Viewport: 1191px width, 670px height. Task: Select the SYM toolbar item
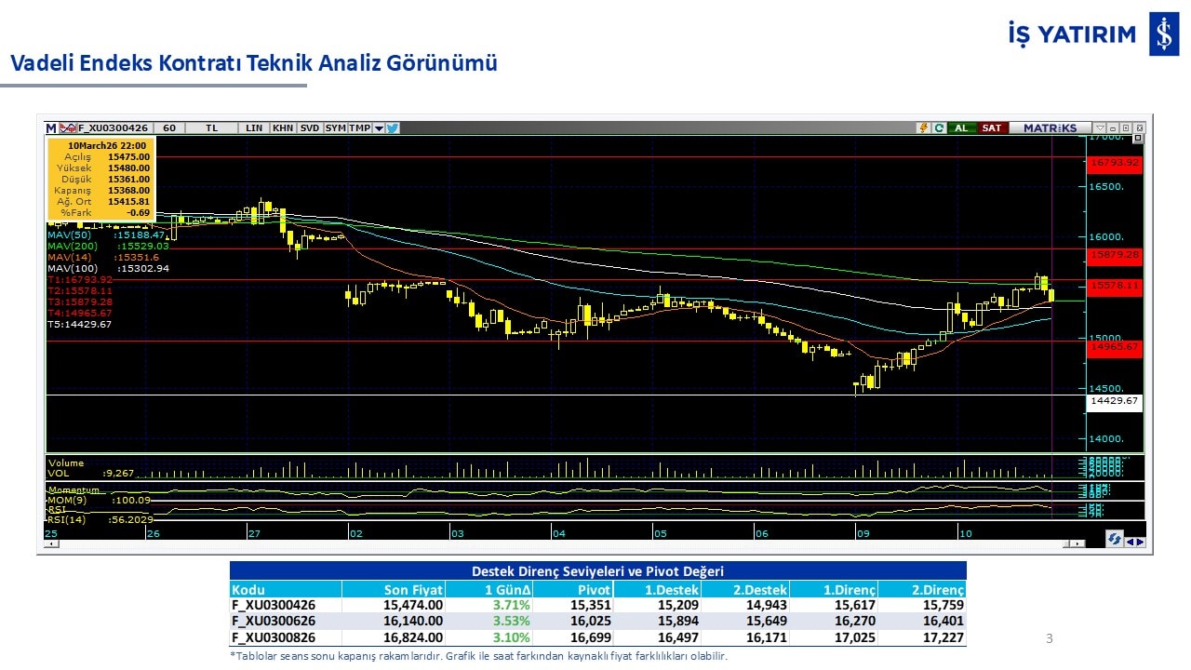[335, 128]
